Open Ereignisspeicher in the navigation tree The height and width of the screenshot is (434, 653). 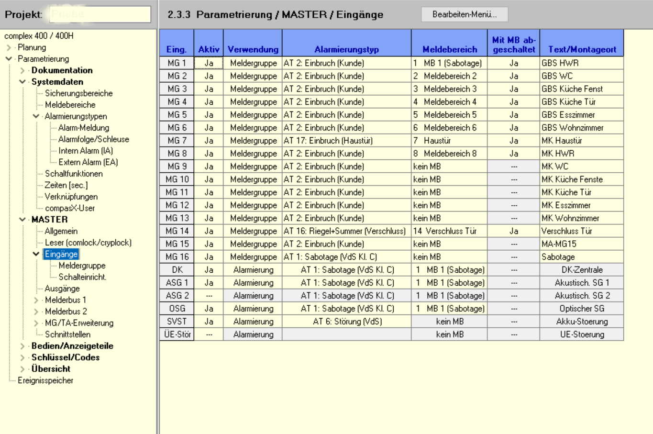point(45,380)
